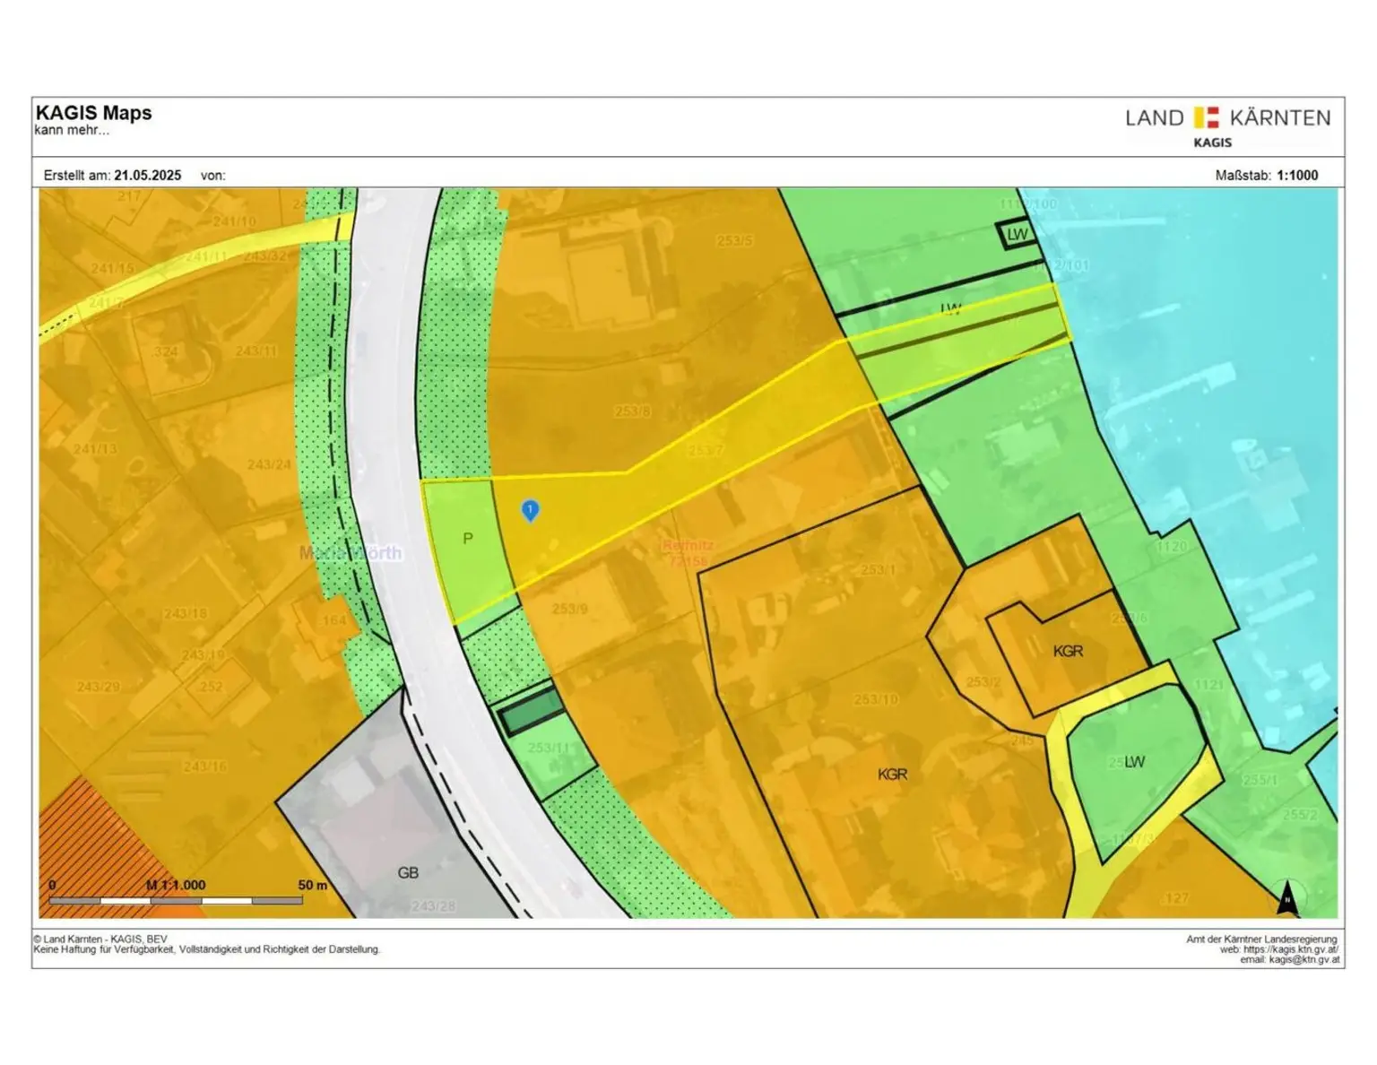Click the dark green rectangle above parcel 253/11
Viewport: 1377px width, 1065px height.
point(531,712)
